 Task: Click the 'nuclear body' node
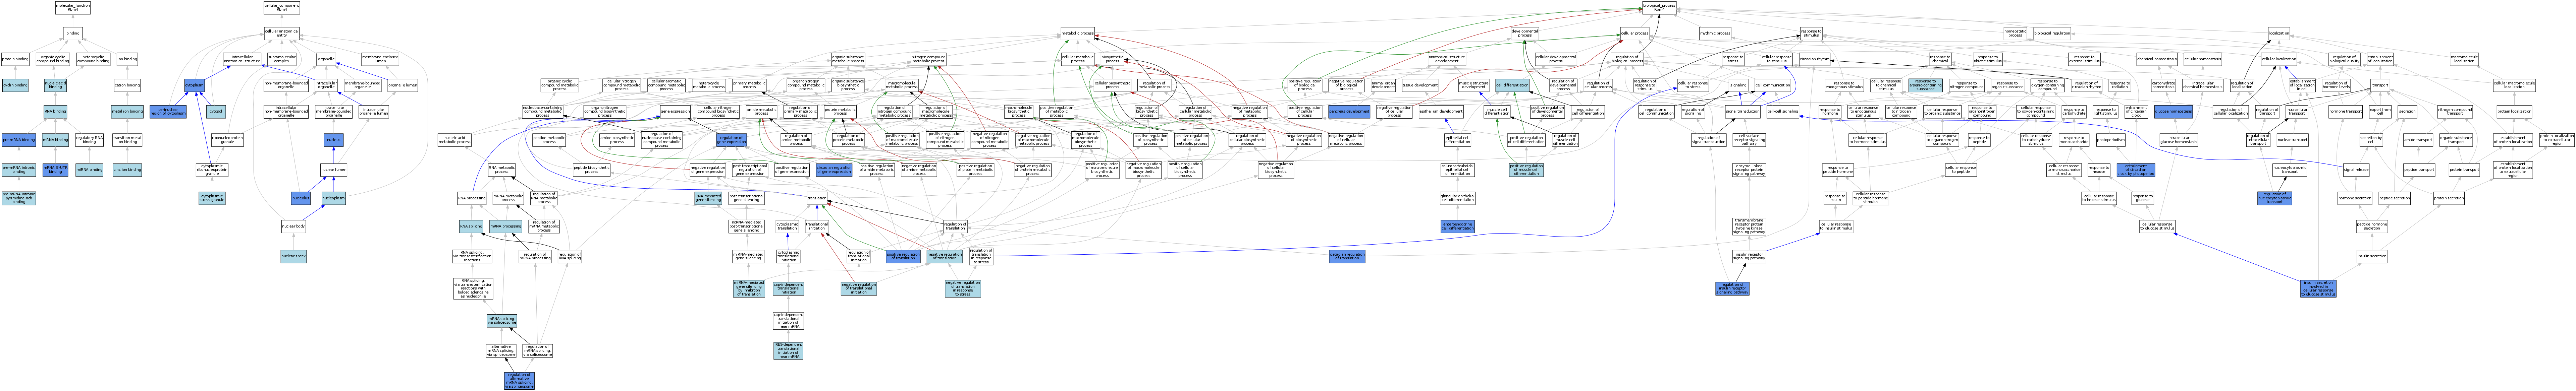293,227
